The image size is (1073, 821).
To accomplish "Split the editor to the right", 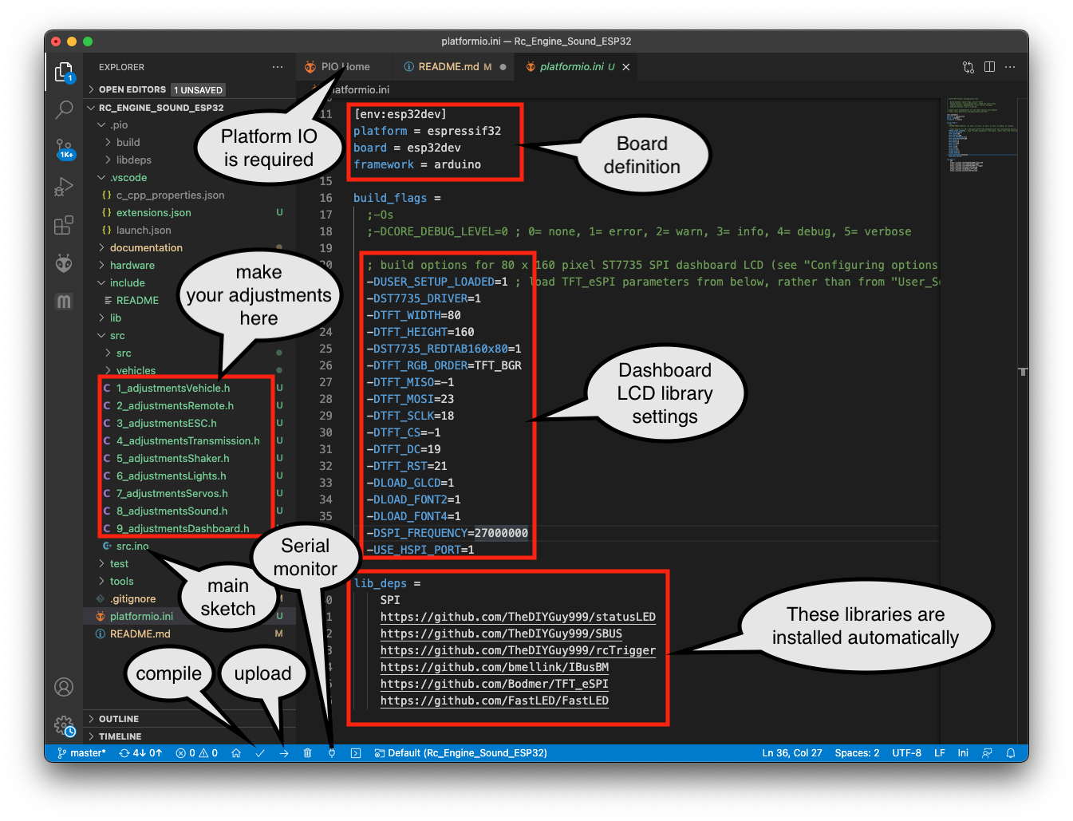I will pos(989,67).
